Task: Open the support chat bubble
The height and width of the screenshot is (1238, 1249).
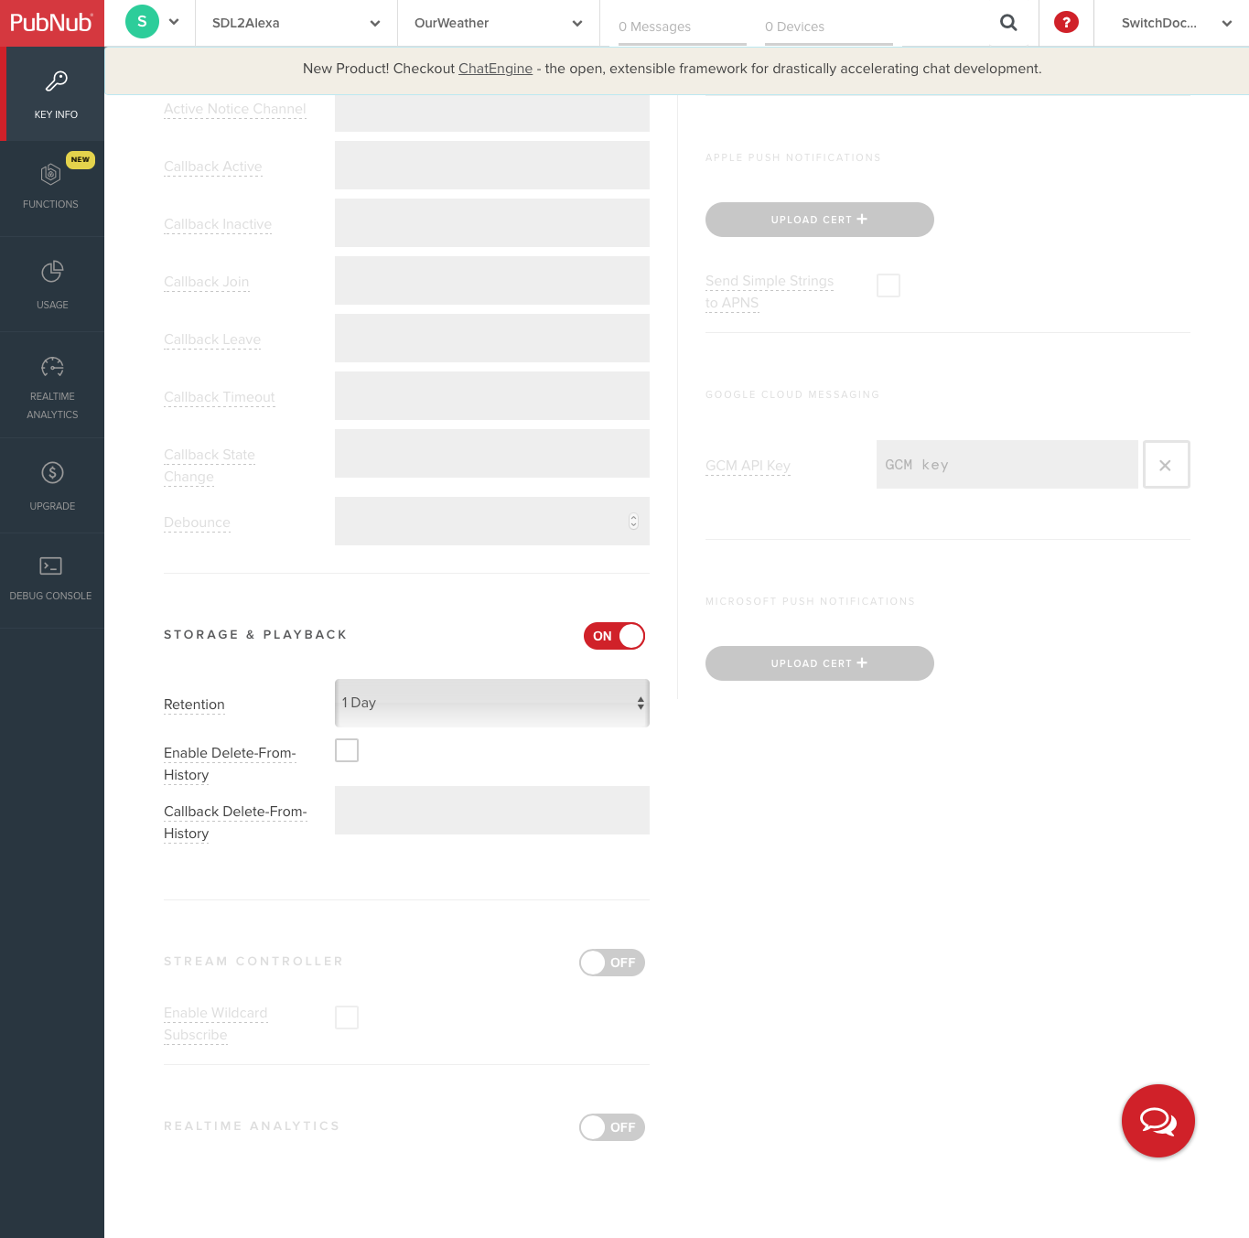Action: [x=1157, y=1121]
